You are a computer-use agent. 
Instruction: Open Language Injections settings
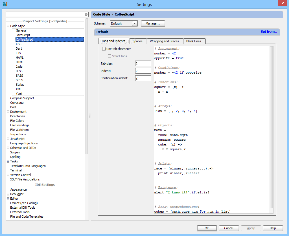(x=24, y=144)
